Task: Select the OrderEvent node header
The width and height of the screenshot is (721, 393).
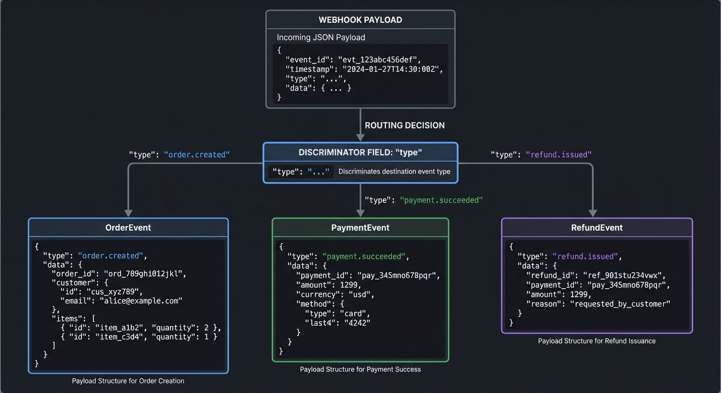Action: [x=128, y=227]
